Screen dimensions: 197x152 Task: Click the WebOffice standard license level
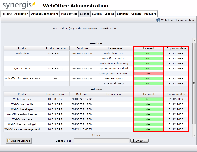click(114, 59)
